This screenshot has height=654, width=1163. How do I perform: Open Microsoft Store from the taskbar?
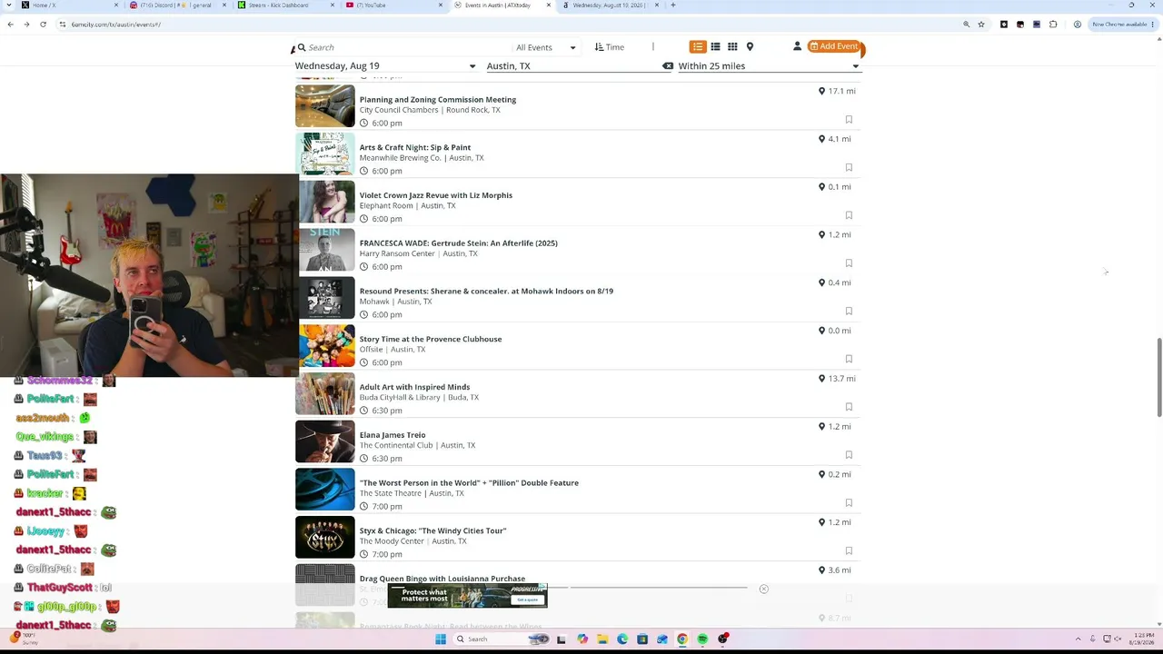(x=642, y=639)
